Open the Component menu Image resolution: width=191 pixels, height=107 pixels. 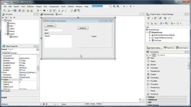(x=54, y=7)
